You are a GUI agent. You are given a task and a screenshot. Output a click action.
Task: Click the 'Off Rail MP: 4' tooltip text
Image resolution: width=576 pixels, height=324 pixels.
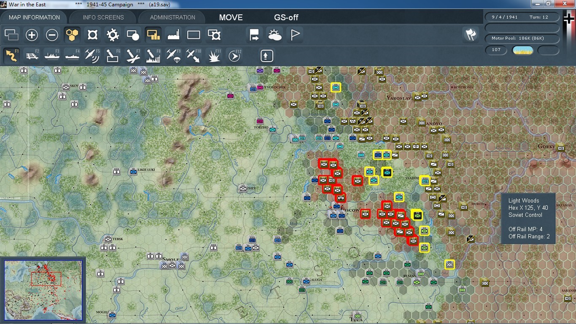[525, 229]
